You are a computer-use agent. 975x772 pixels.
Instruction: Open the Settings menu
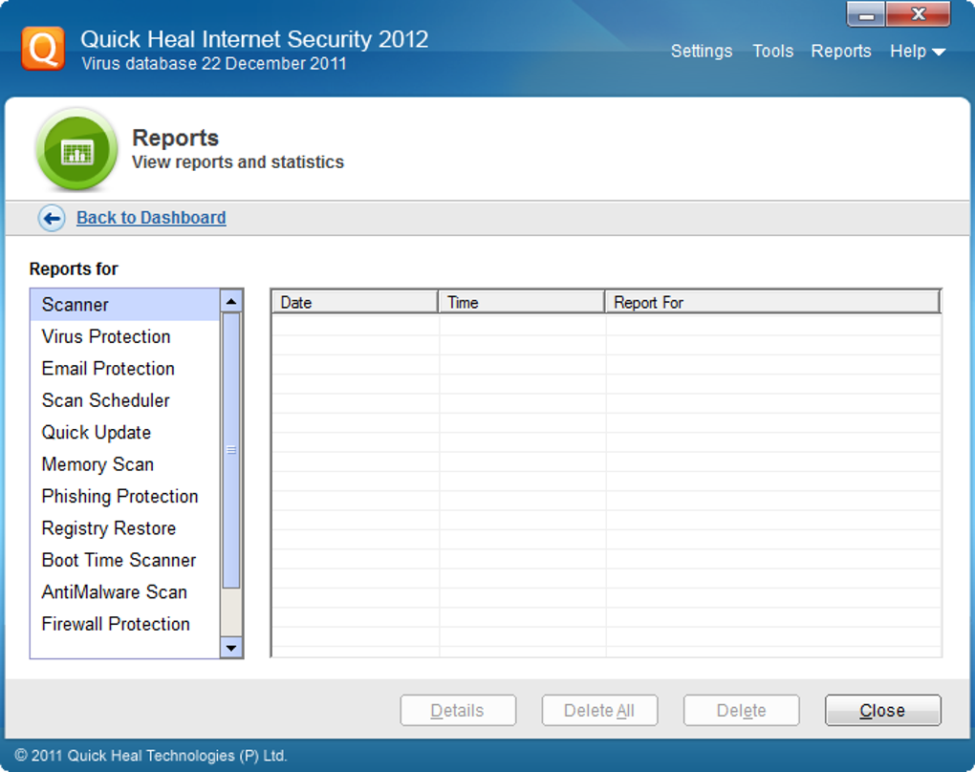[x=702, y=51]
